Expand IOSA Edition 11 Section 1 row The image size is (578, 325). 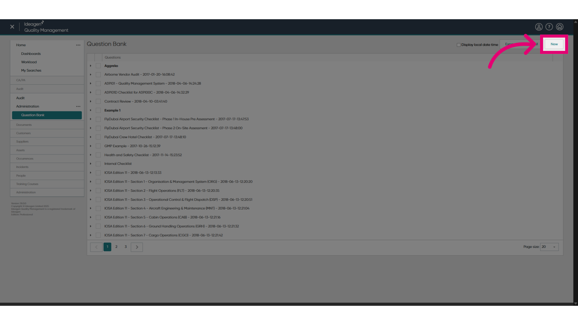pyautogui.click(x=90, y=182)
